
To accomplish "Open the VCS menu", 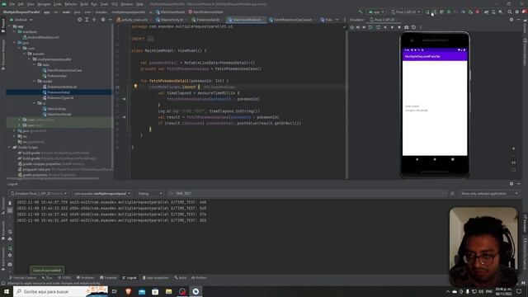I will point(115,4).
